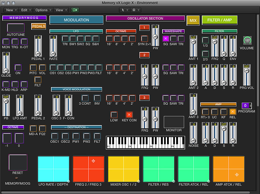Tap the orange AMP ATCK / REL pad

(228, 169)
